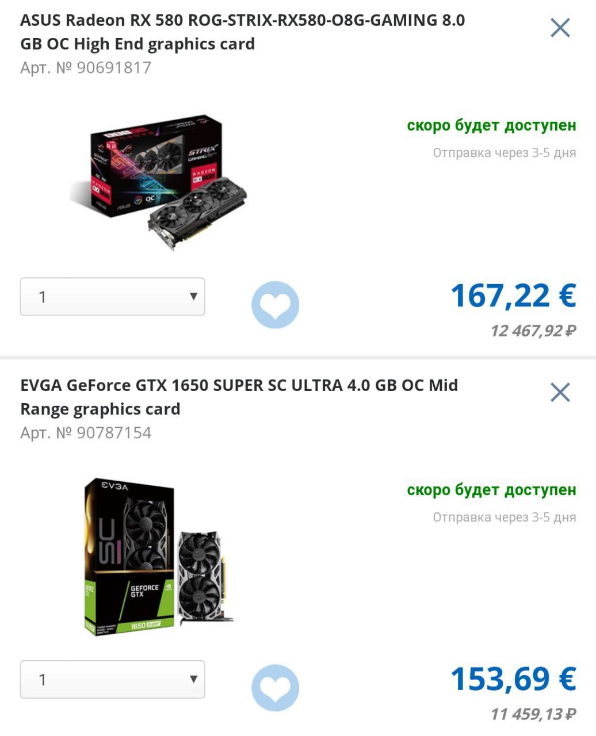Open ASUS Radeon RX 580 ROG-STRIX product title

point(242,32)
